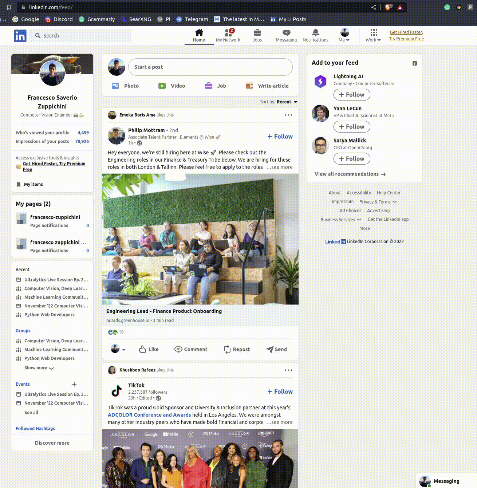Click See all events

(31, 413)
